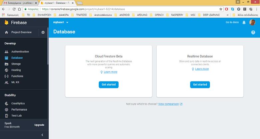Click the Test Lab checklist icon
Screen dimensions: 260x139
tap(6, 116)
